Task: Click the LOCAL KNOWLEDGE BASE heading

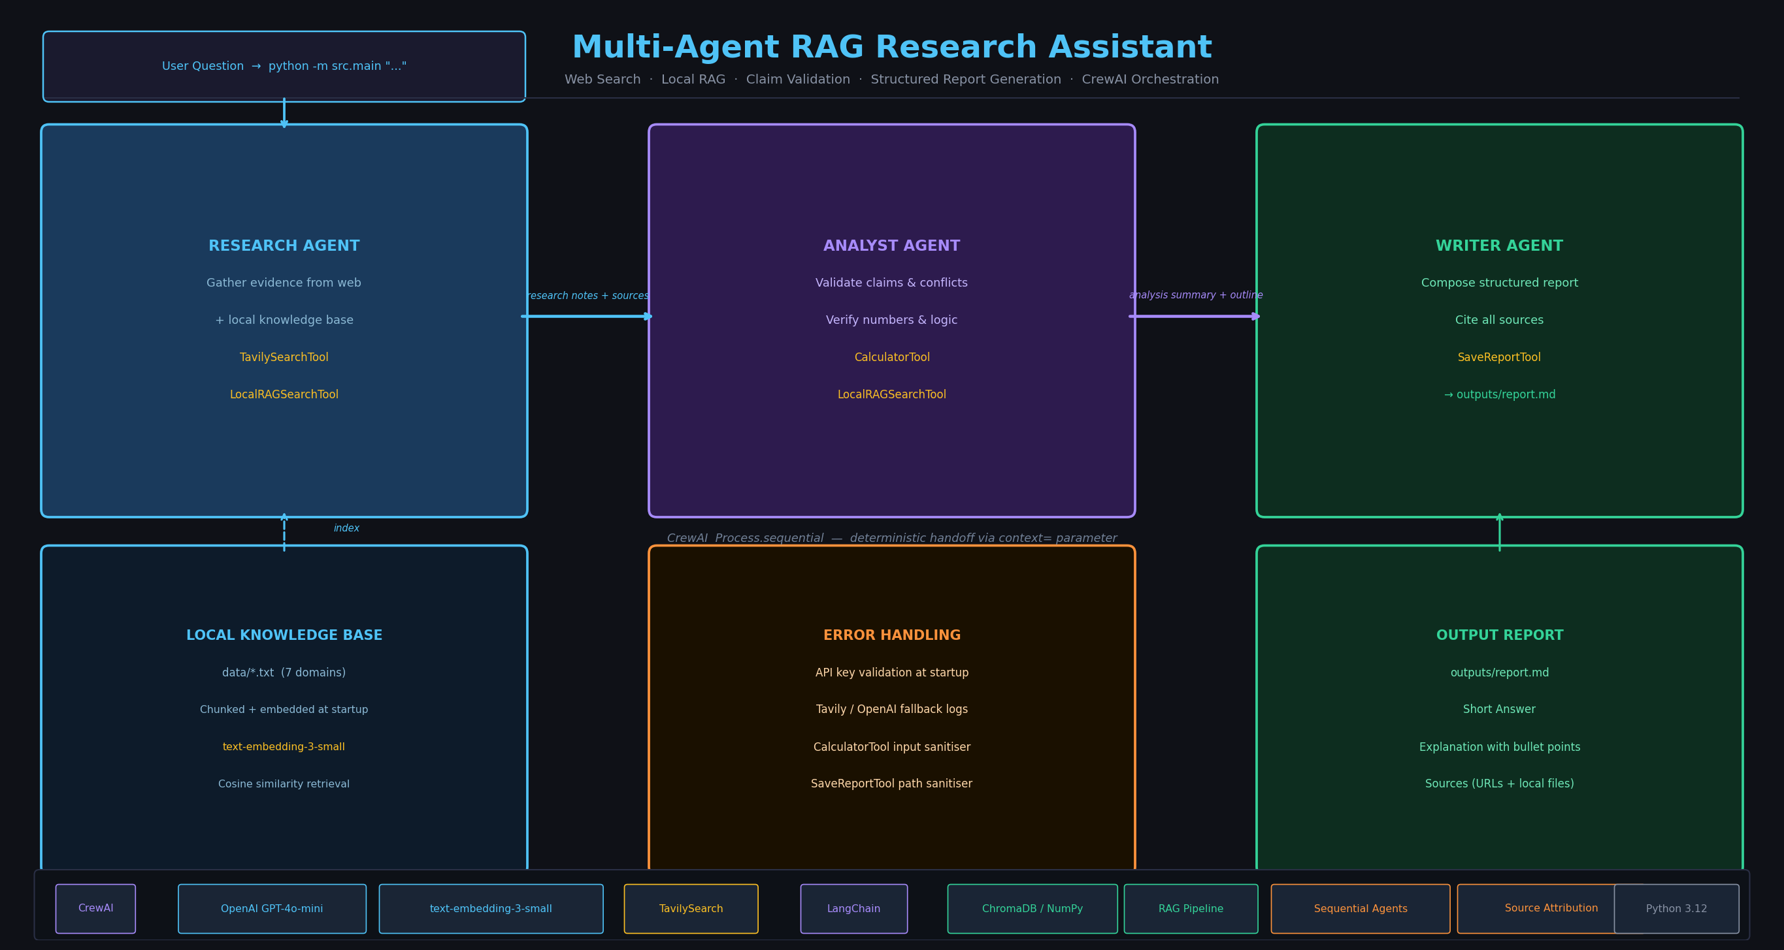Action: tap(284, 635)
